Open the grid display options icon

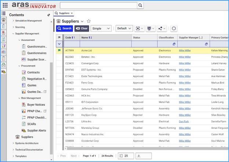pyautogui.click(x=150, y=28)
